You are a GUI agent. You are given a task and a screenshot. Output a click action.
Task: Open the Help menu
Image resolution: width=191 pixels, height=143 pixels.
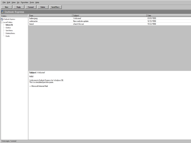click(37, 2)
